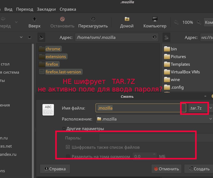Click the Up (Вверх) arrow icon

[x=34, y=19]
